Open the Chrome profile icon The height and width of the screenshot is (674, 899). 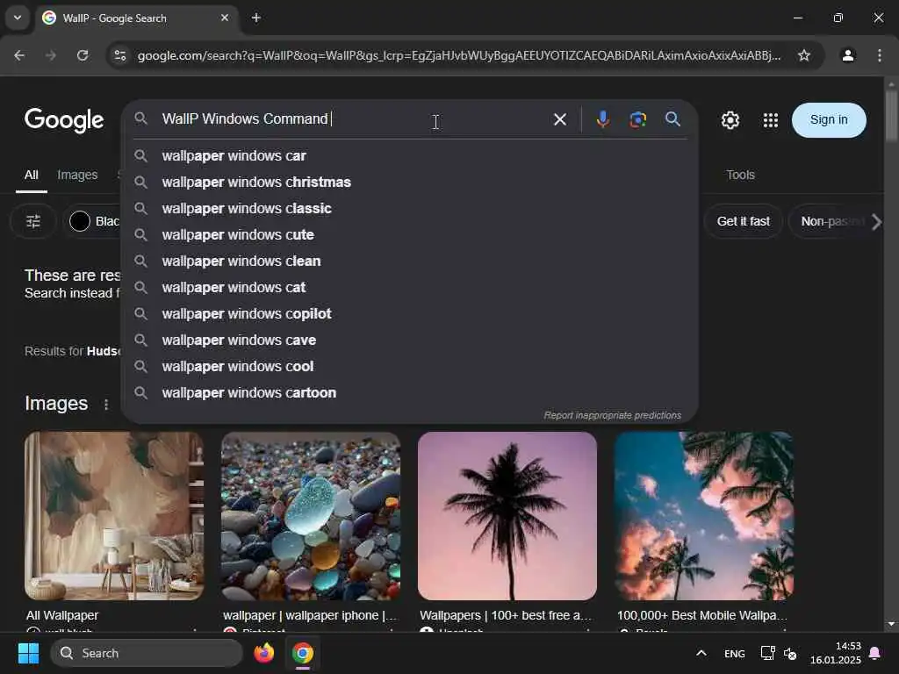848,55
